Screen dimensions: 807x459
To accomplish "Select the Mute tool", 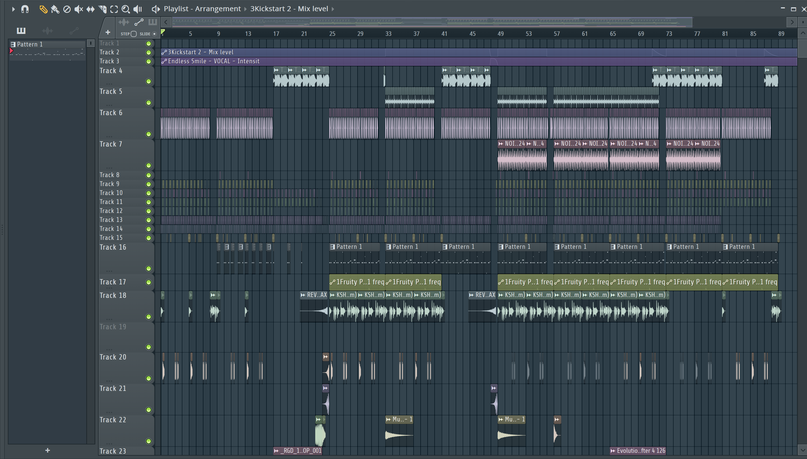I will pos(78,9).
